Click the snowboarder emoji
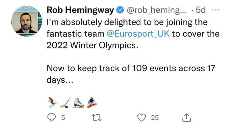Screen dimensions: 232x124 pyautogui.click(x=92, y=102)
